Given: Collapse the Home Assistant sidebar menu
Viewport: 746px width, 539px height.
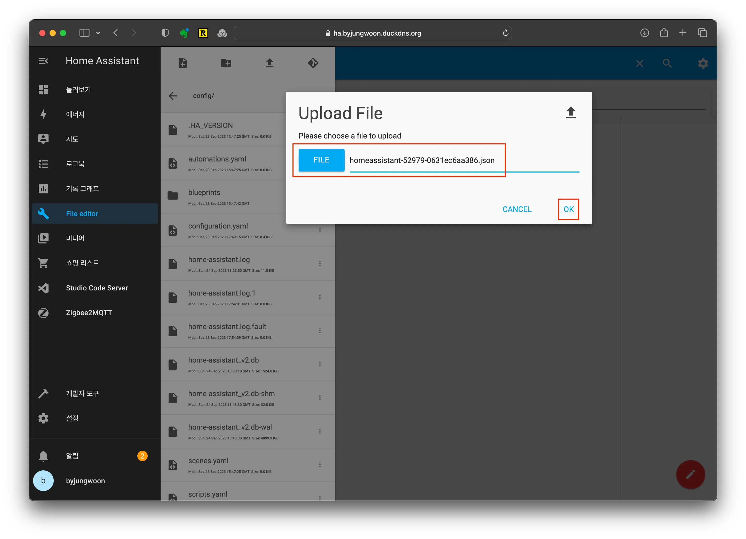Looking at the screenshot, I should (43, 61).
